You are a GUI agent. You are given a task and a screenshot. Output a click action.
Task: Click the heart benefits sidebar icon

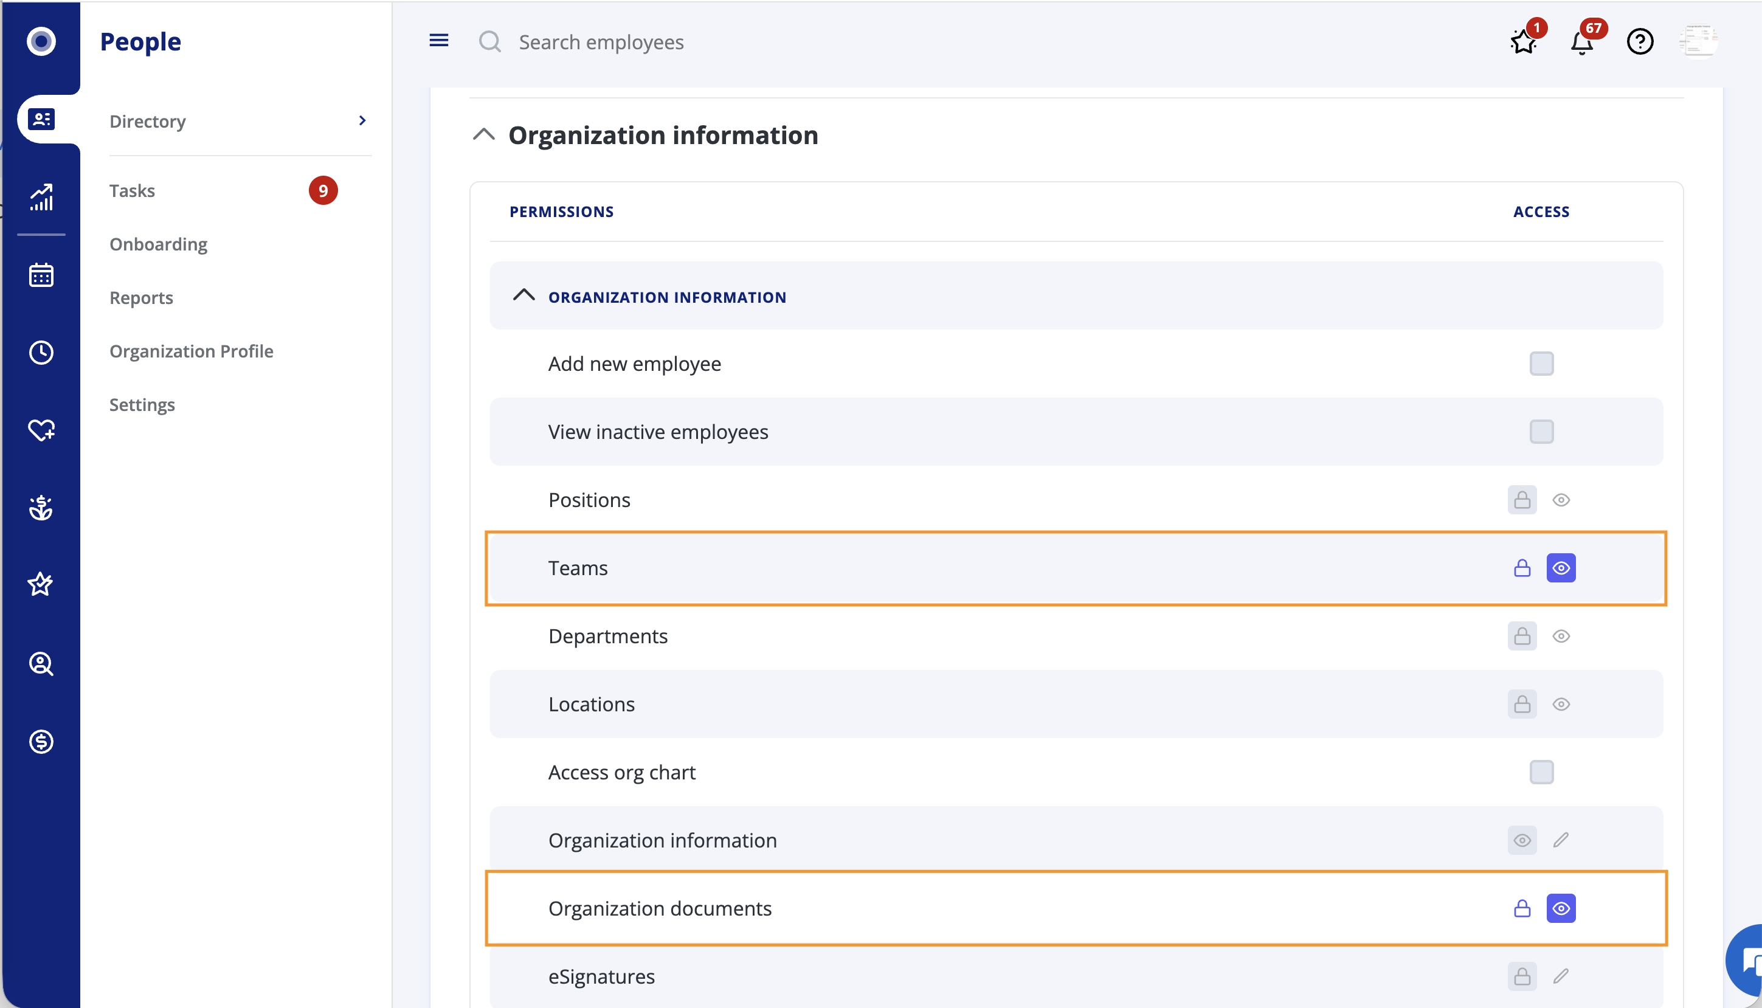point(41,430)
